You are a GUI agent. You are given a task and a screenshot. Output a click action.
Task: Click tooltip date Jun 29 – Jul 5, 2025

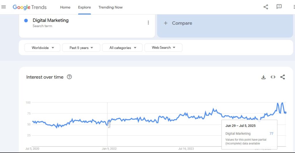241,126
